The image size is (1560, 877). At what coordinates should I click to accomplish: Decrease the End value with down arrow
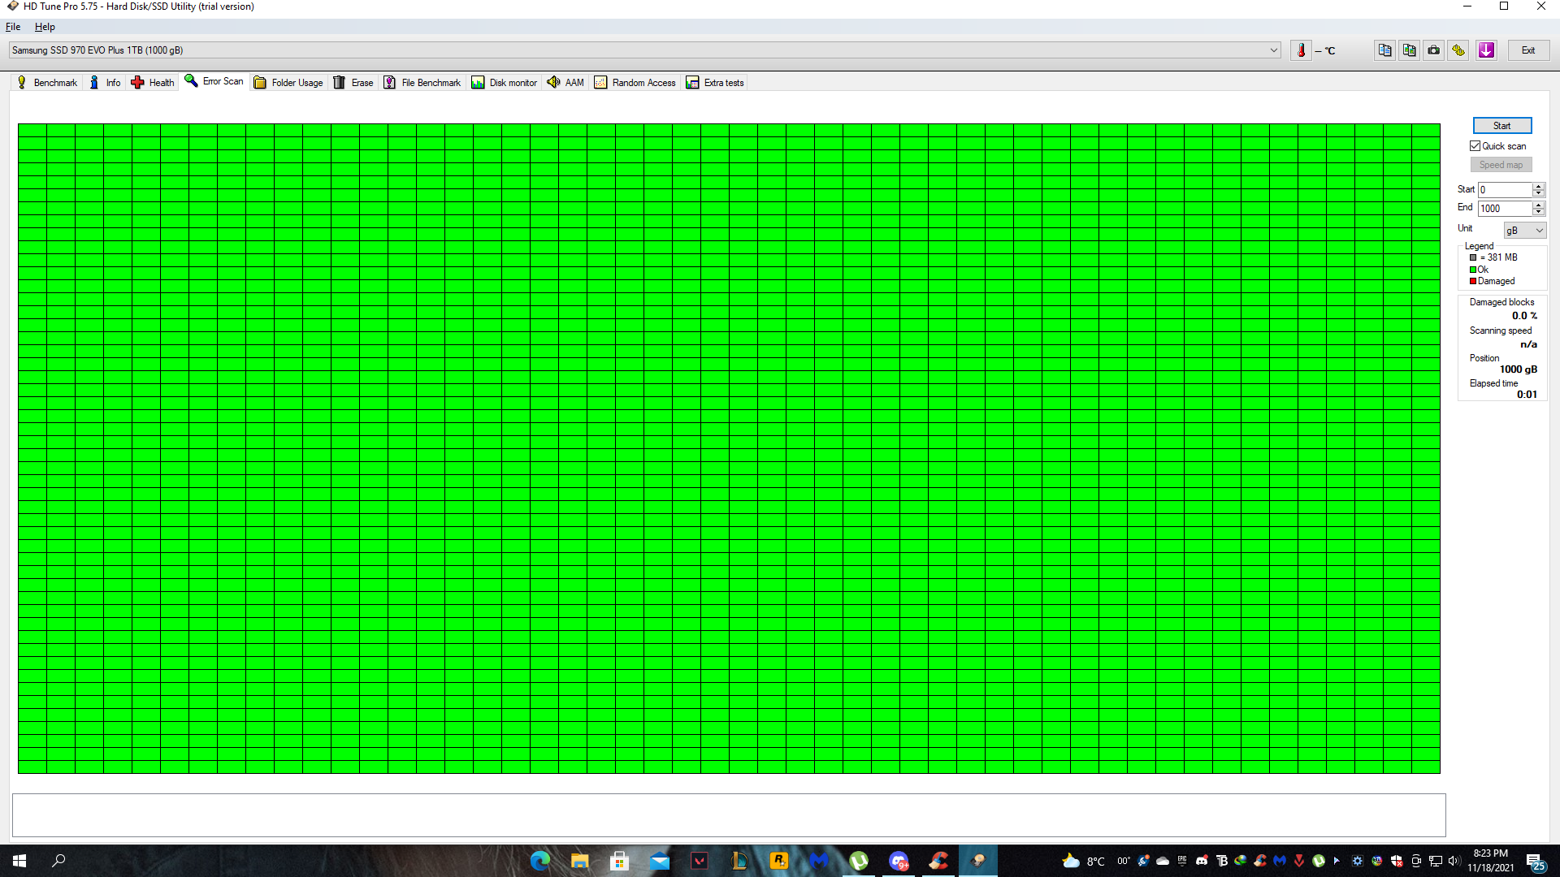point(1538,213)
